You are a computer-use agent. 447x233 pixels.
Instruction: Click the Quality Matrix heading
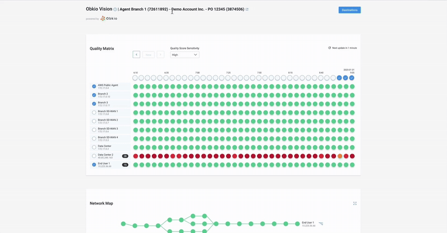[102, 49]
